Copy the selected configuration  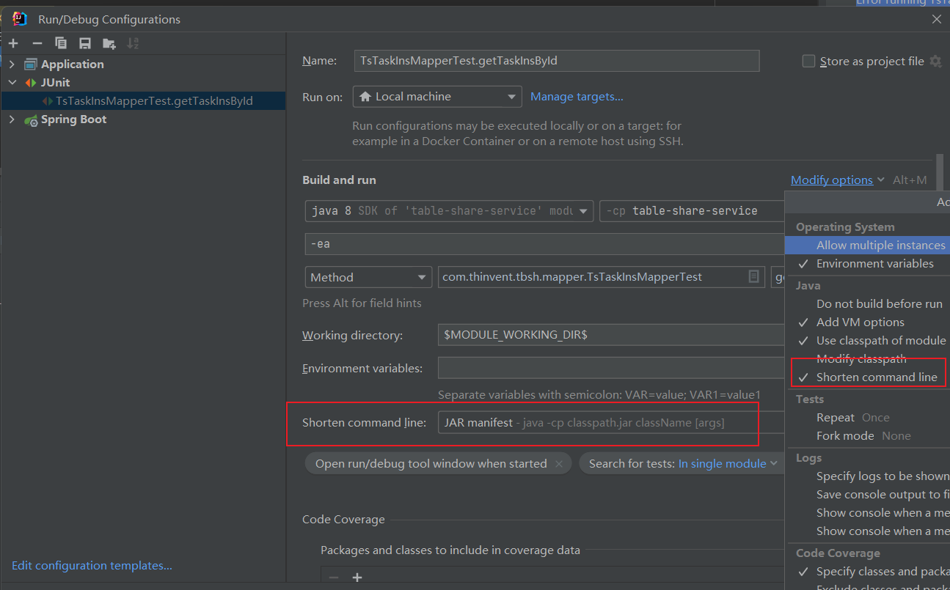pyautogui.click(x=61, y=43)
